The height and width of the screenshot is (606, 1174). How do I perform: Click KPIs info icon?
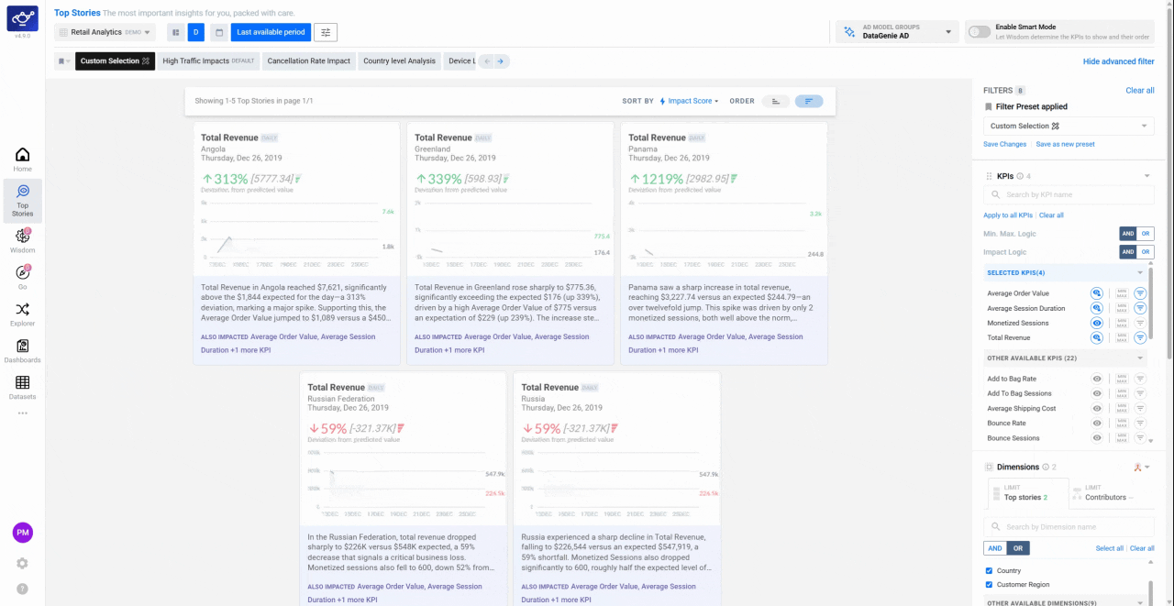point(1020,176)
